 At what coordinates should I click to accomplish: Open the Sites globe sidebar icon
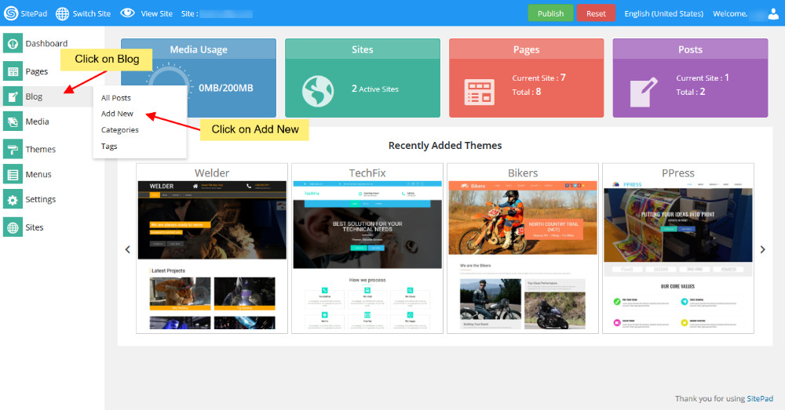point(13,227)
